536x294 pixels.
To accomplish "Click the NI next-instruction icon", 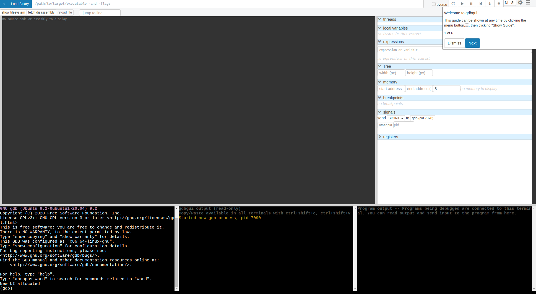I will click(x=506, y=3).
